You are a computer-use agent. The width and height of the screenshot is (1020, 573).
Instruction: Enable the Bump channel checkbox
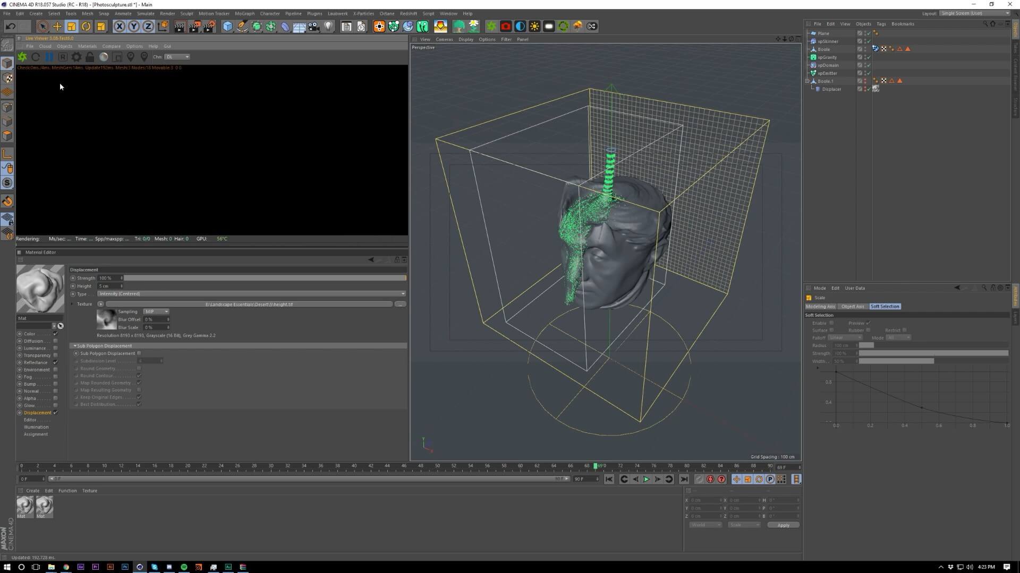[55, 384]
